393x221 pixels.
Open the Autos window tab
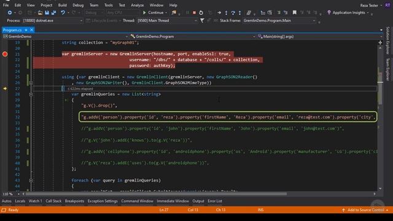click(x=7, y=201)
